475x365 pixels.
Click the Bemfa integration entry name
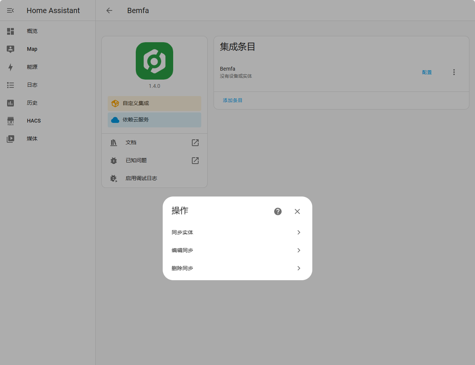pos(227,69)
